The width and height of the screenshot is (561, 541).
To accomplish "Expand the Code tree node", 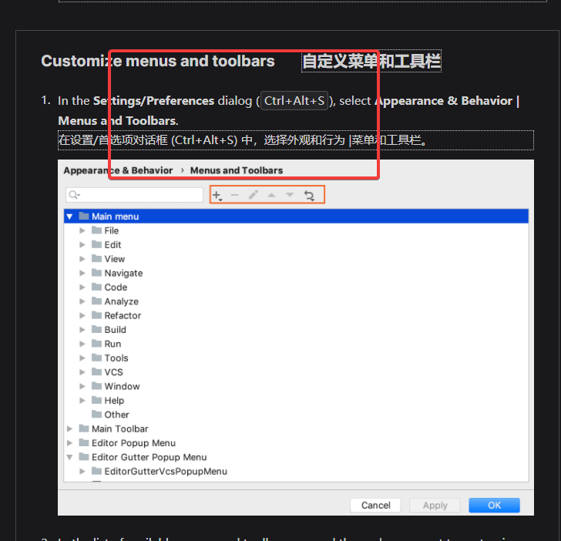I will pyautogui.click(x=82, y=287).
